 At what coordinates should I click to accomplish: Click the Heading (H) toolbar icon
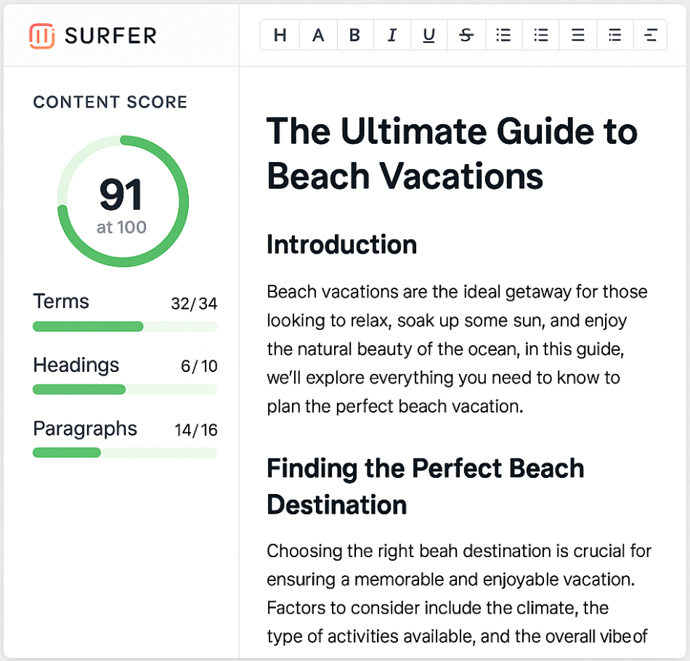(280, 35)
